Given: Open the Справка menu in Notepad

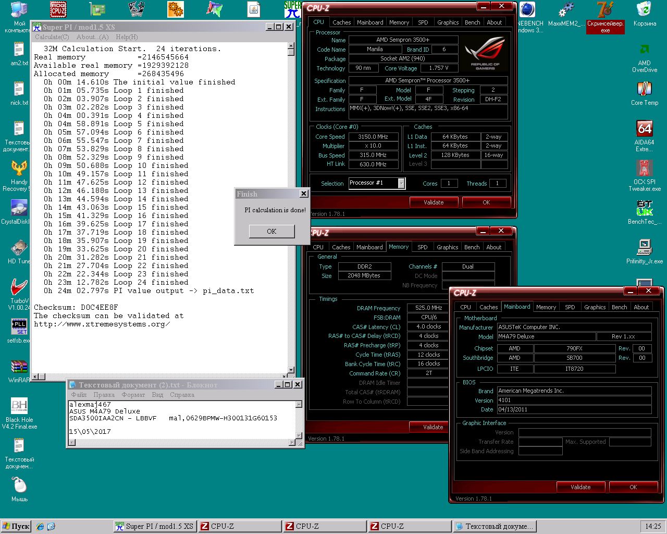Looking at the screenshot, I should coord(182,395).
